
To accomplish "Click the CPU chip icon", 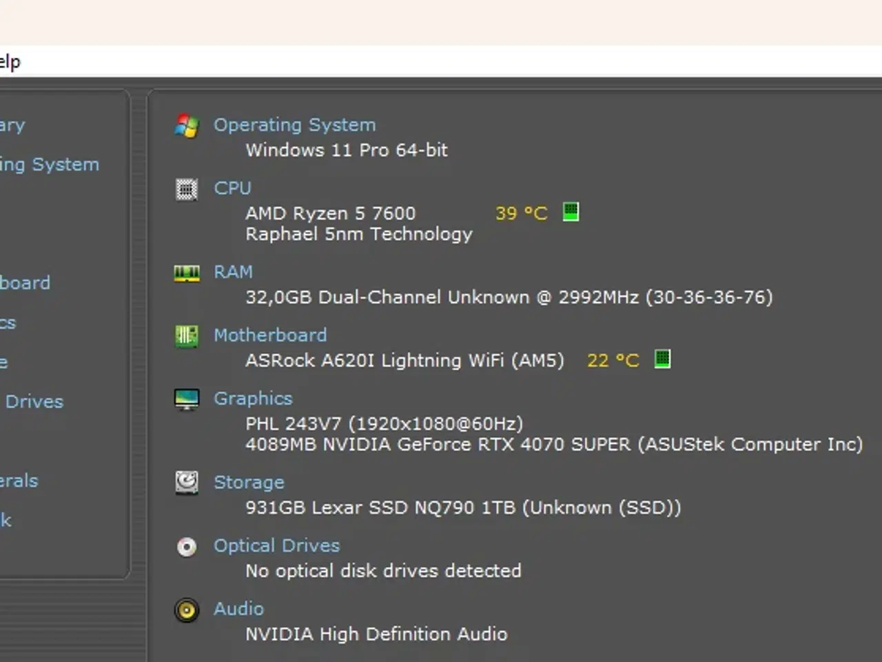I will point(187,189).
